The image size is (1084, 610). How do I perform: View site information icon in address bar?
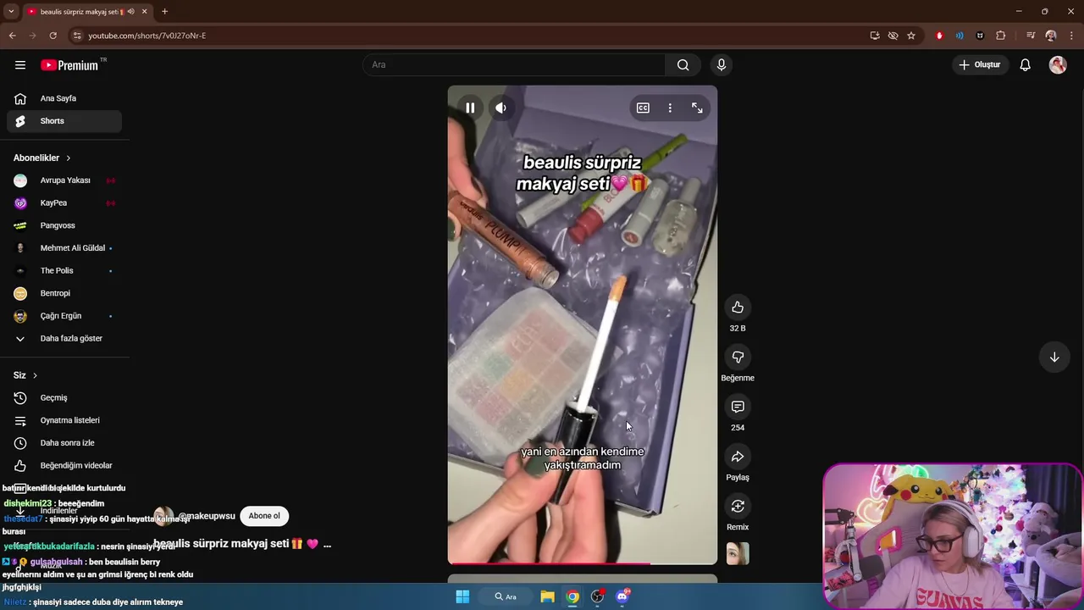[x=77, y=36]
